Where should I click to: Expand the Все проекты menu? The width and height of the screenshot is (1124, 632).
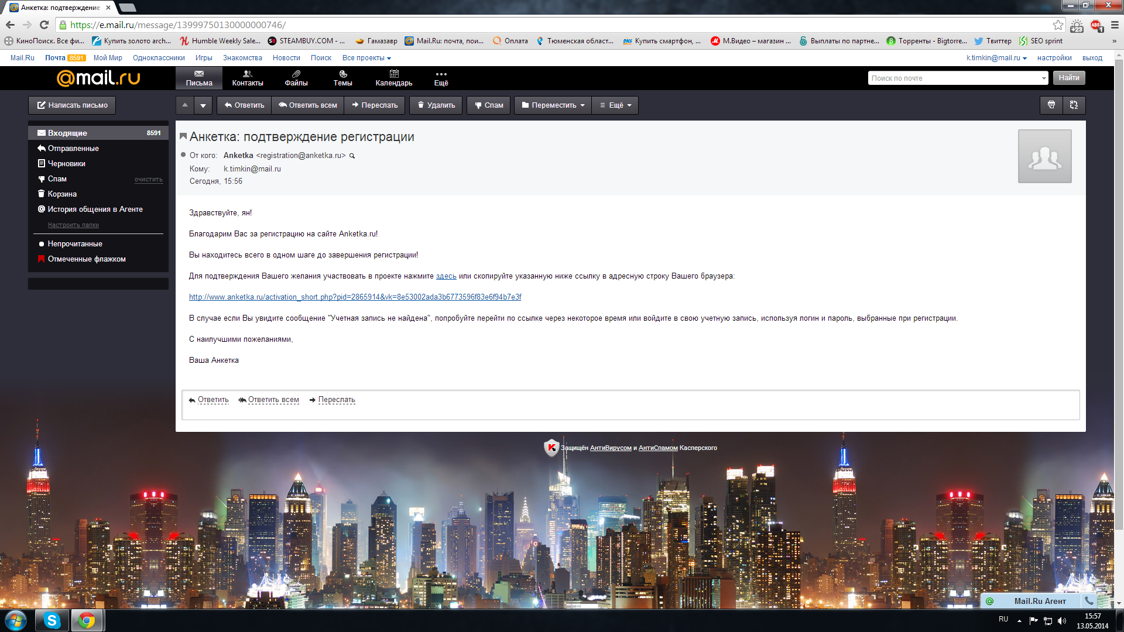(366, 58)
